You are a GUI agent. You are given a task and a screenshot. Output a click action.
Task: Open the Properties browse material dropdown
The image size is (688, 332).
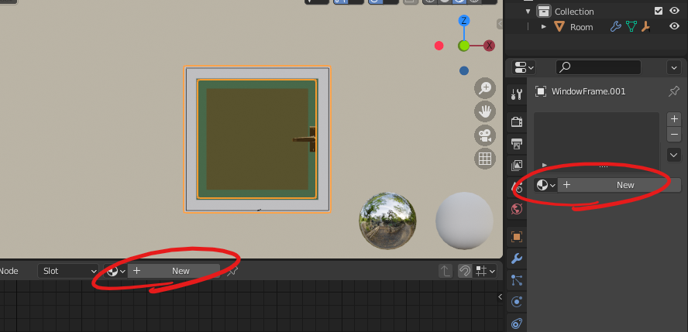[546, 185]
